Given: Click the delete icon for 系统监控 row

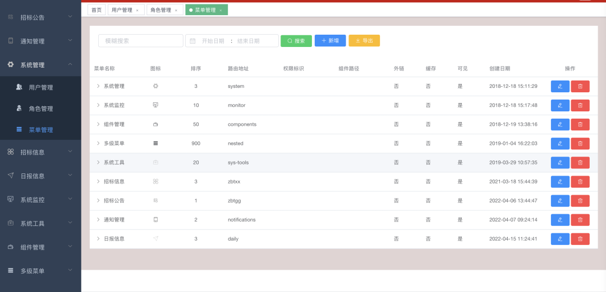Looking at the screenshot, I should click(580, 105).
